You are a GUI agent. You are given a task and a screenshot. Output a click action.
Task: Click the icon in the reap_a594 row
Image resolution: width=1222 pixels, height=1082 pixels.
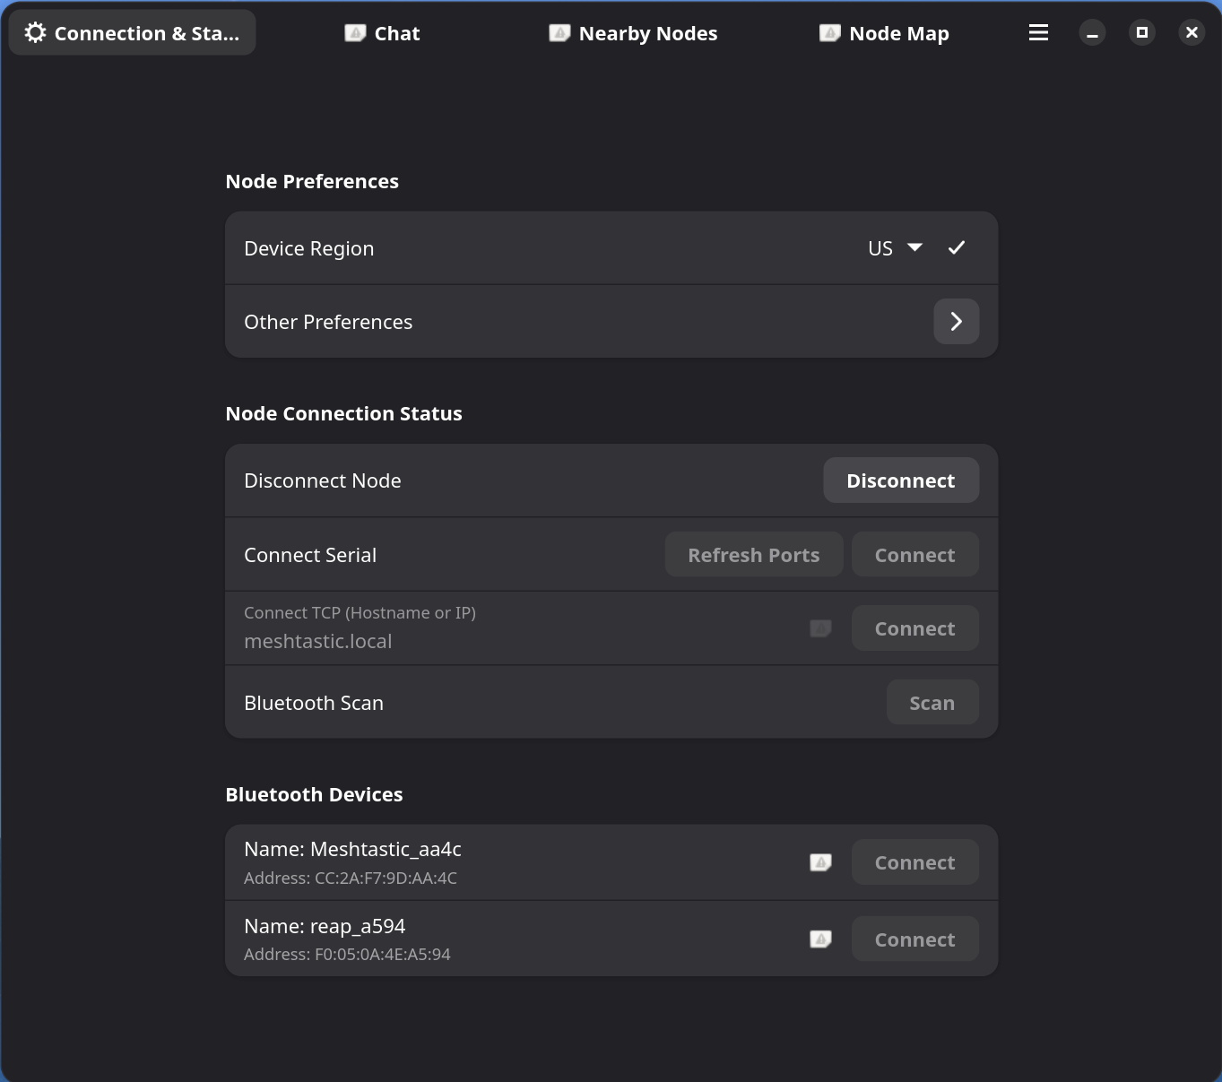tap(820, 939)
